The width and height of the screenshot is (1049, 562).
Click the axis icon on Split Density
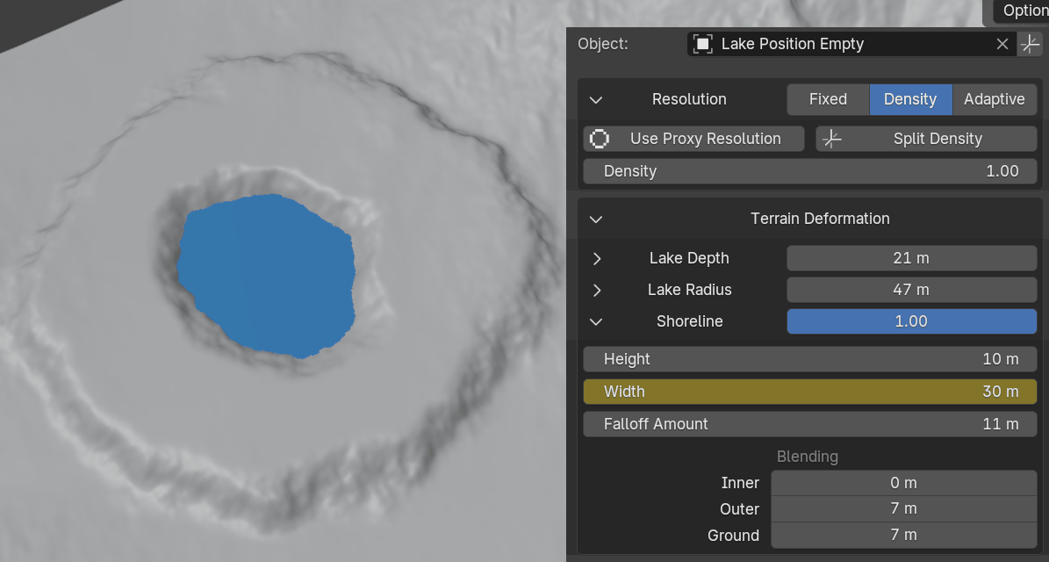pos(832,139)
